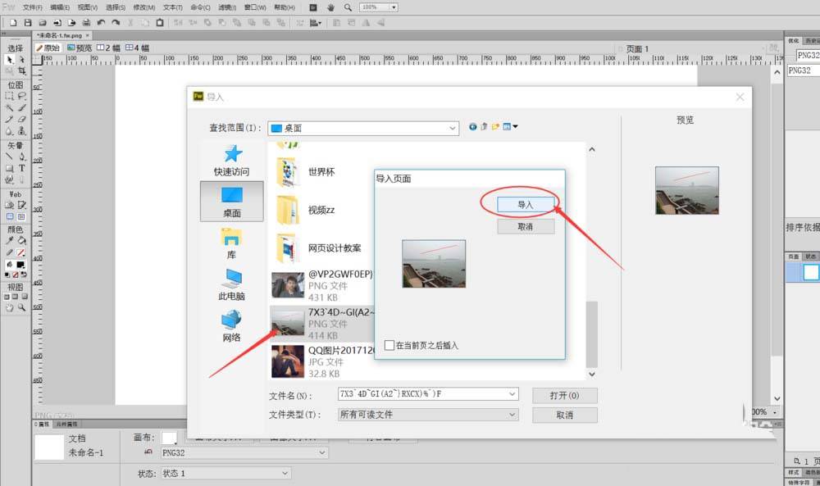Screen dimensions: 820x486
Task: Select the Text tool in toolbox
Action: (x=22, y=168)
